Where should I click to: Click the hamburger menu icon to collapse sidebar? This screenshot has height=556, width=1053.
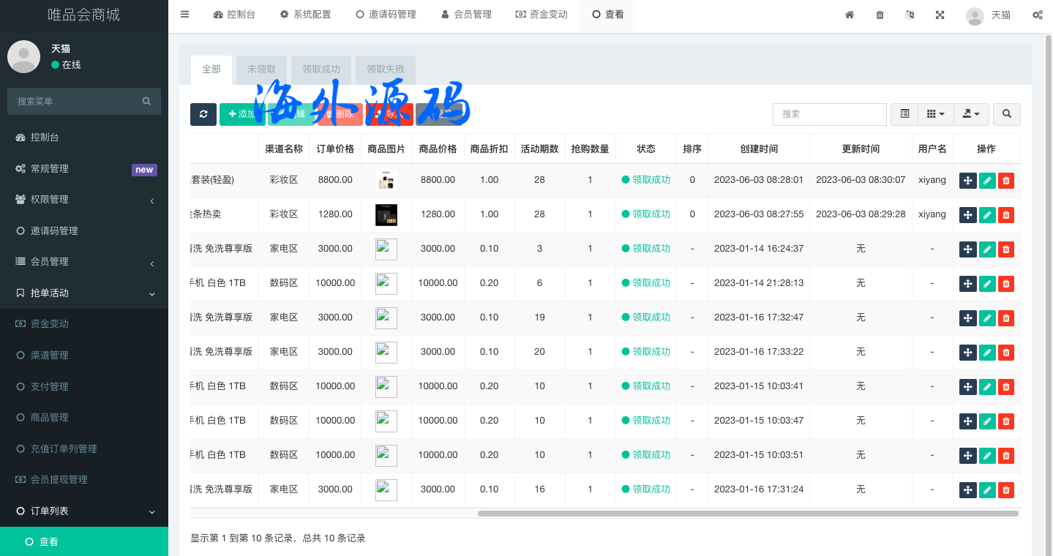coord(184,15)
